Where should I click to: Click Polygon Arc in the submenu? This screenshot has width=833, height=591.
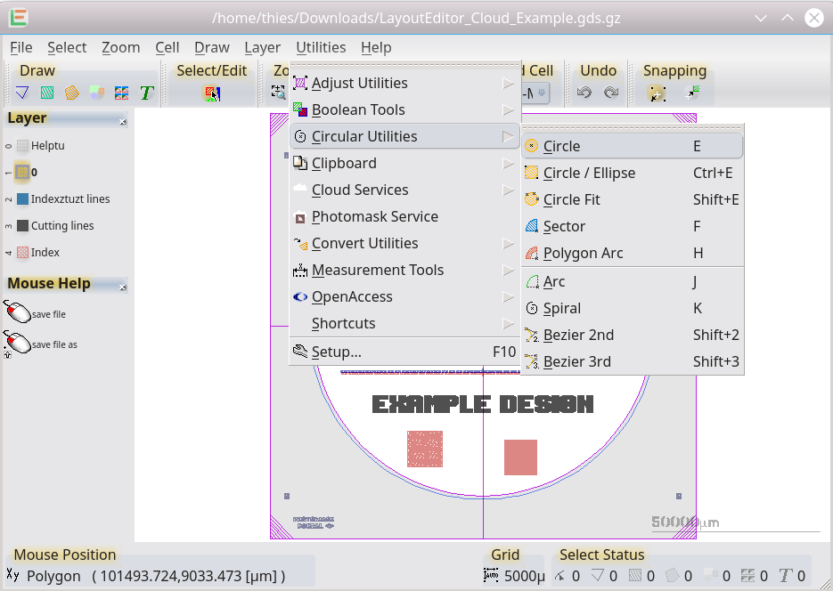click(x=583, y=253)
